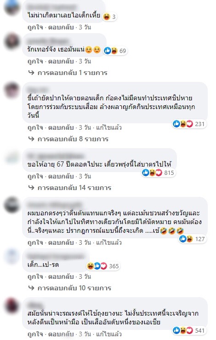Screen dimensions: 216x340
Task: Click first commenter's profile avatar
Action: point(12,8)
